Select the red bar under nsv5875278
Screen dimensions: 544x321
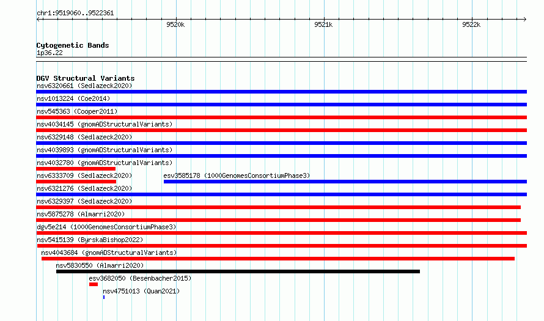coord(278,220)
